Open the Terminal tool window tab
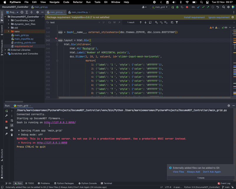Screen dimensions: 236x189 [106, 183]
